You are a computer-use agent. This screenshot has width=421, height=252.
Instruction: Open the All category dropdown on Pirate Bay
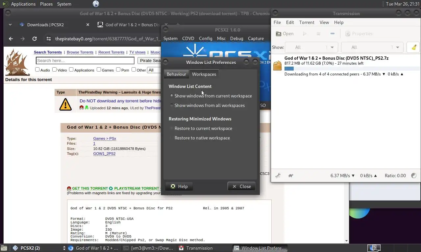point(154,70)
